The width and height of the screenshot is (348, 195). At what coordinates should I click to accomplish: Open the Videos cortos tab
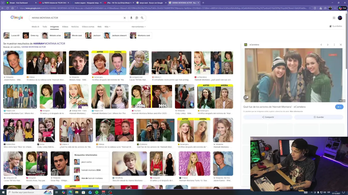[88, 27]
